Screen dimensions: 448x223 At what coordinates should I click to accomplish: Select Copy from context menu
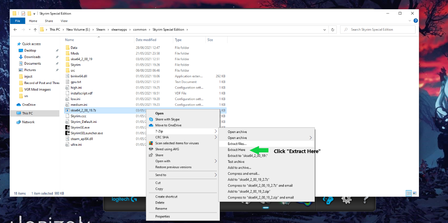[159, 189]
